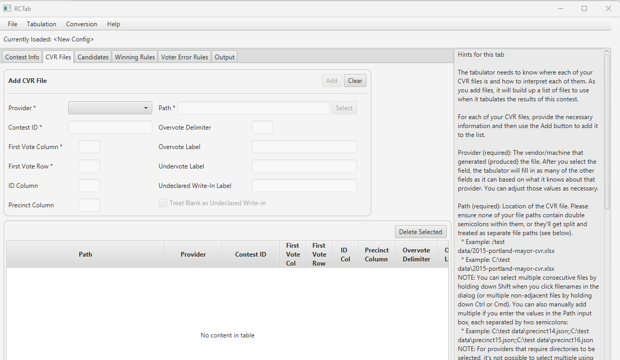The image size is (620, 360).
Task: Click the RCTab app icon in title bar
Action: (7, 8)
